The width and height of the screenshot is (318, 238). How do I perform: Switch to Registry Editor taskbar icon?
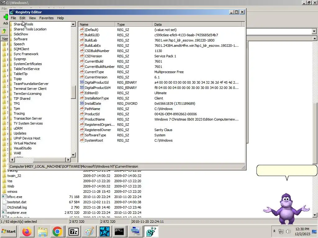pyautogui.click(x=151, y=231)
